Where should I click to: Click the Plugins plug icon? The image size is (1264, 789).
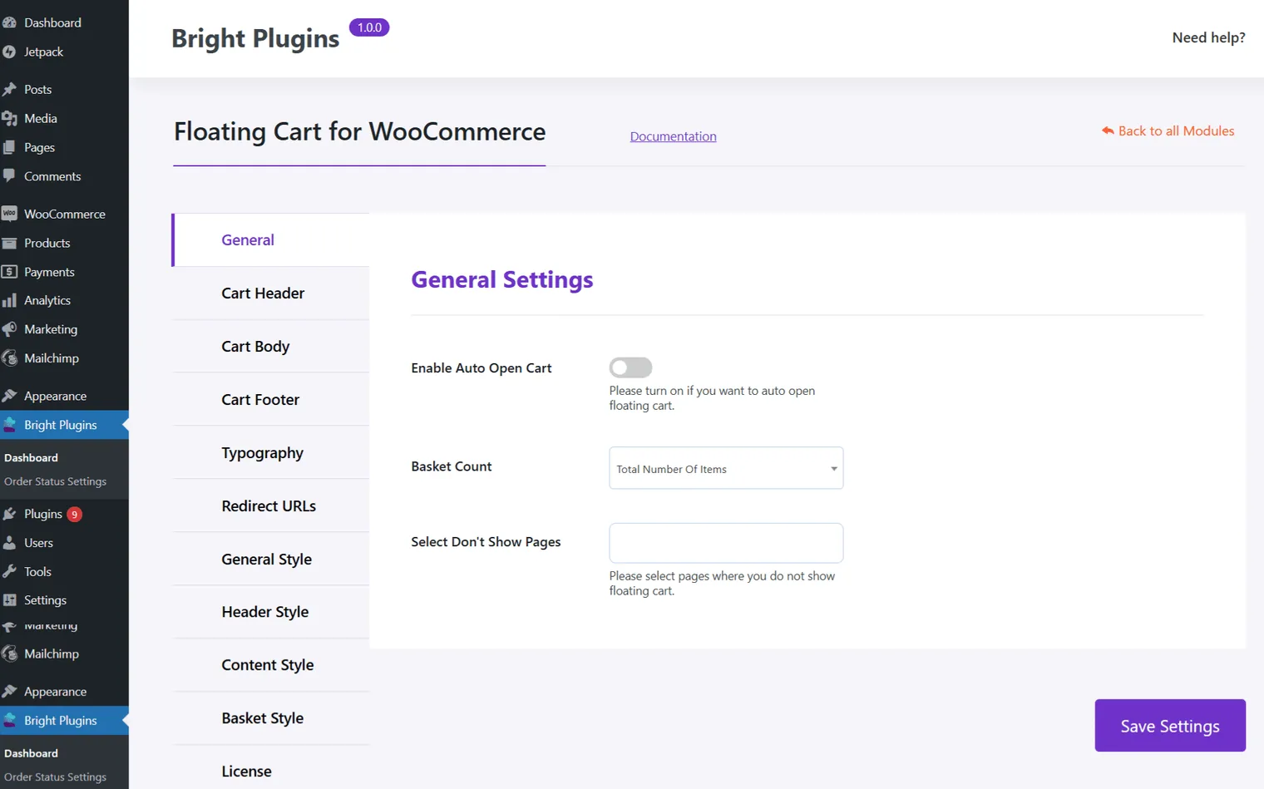(9, 514)
